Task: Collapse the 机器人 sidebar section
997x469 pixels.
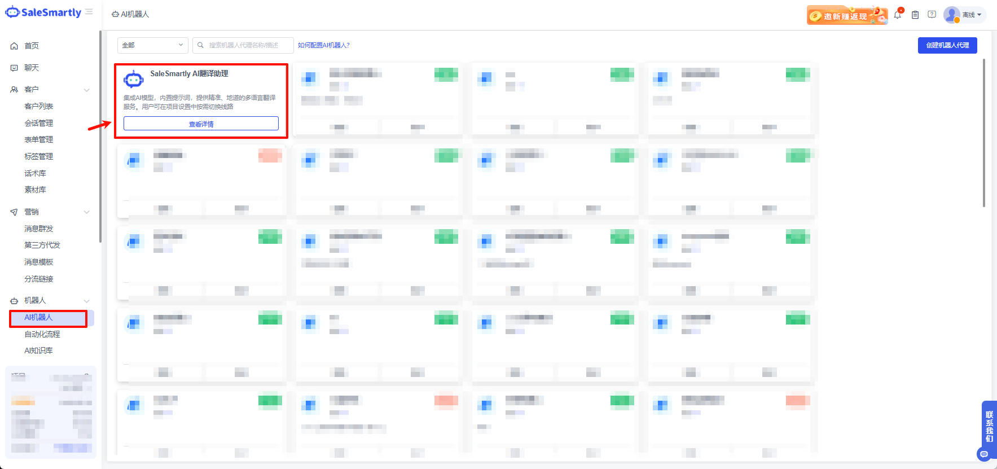Action: point(86,301)
